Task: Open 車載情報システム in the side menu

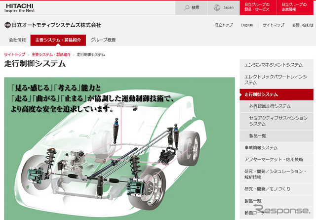Action: pos(276,148)
